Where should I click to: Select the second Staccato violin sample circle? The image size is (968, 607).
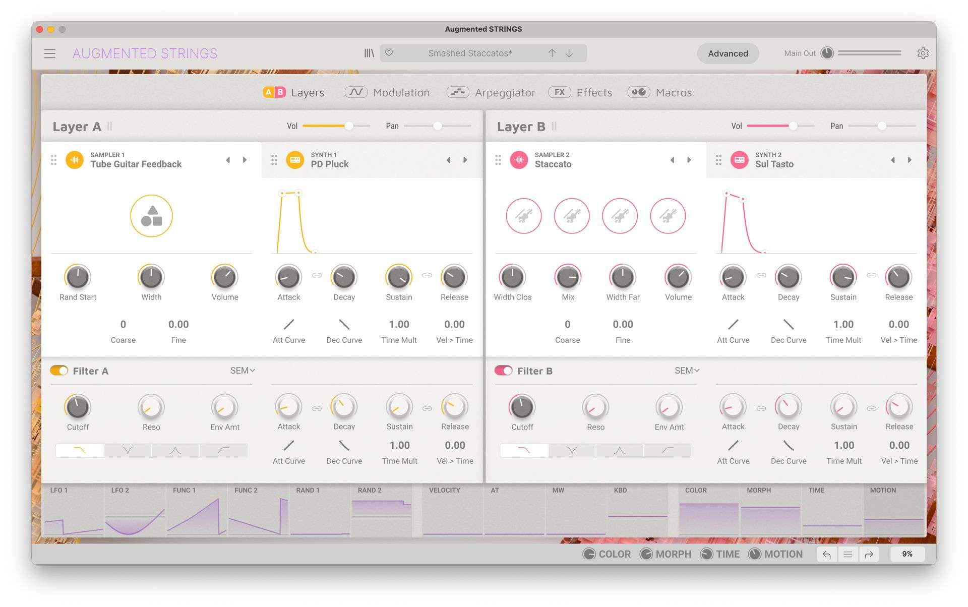coord(572,216)
